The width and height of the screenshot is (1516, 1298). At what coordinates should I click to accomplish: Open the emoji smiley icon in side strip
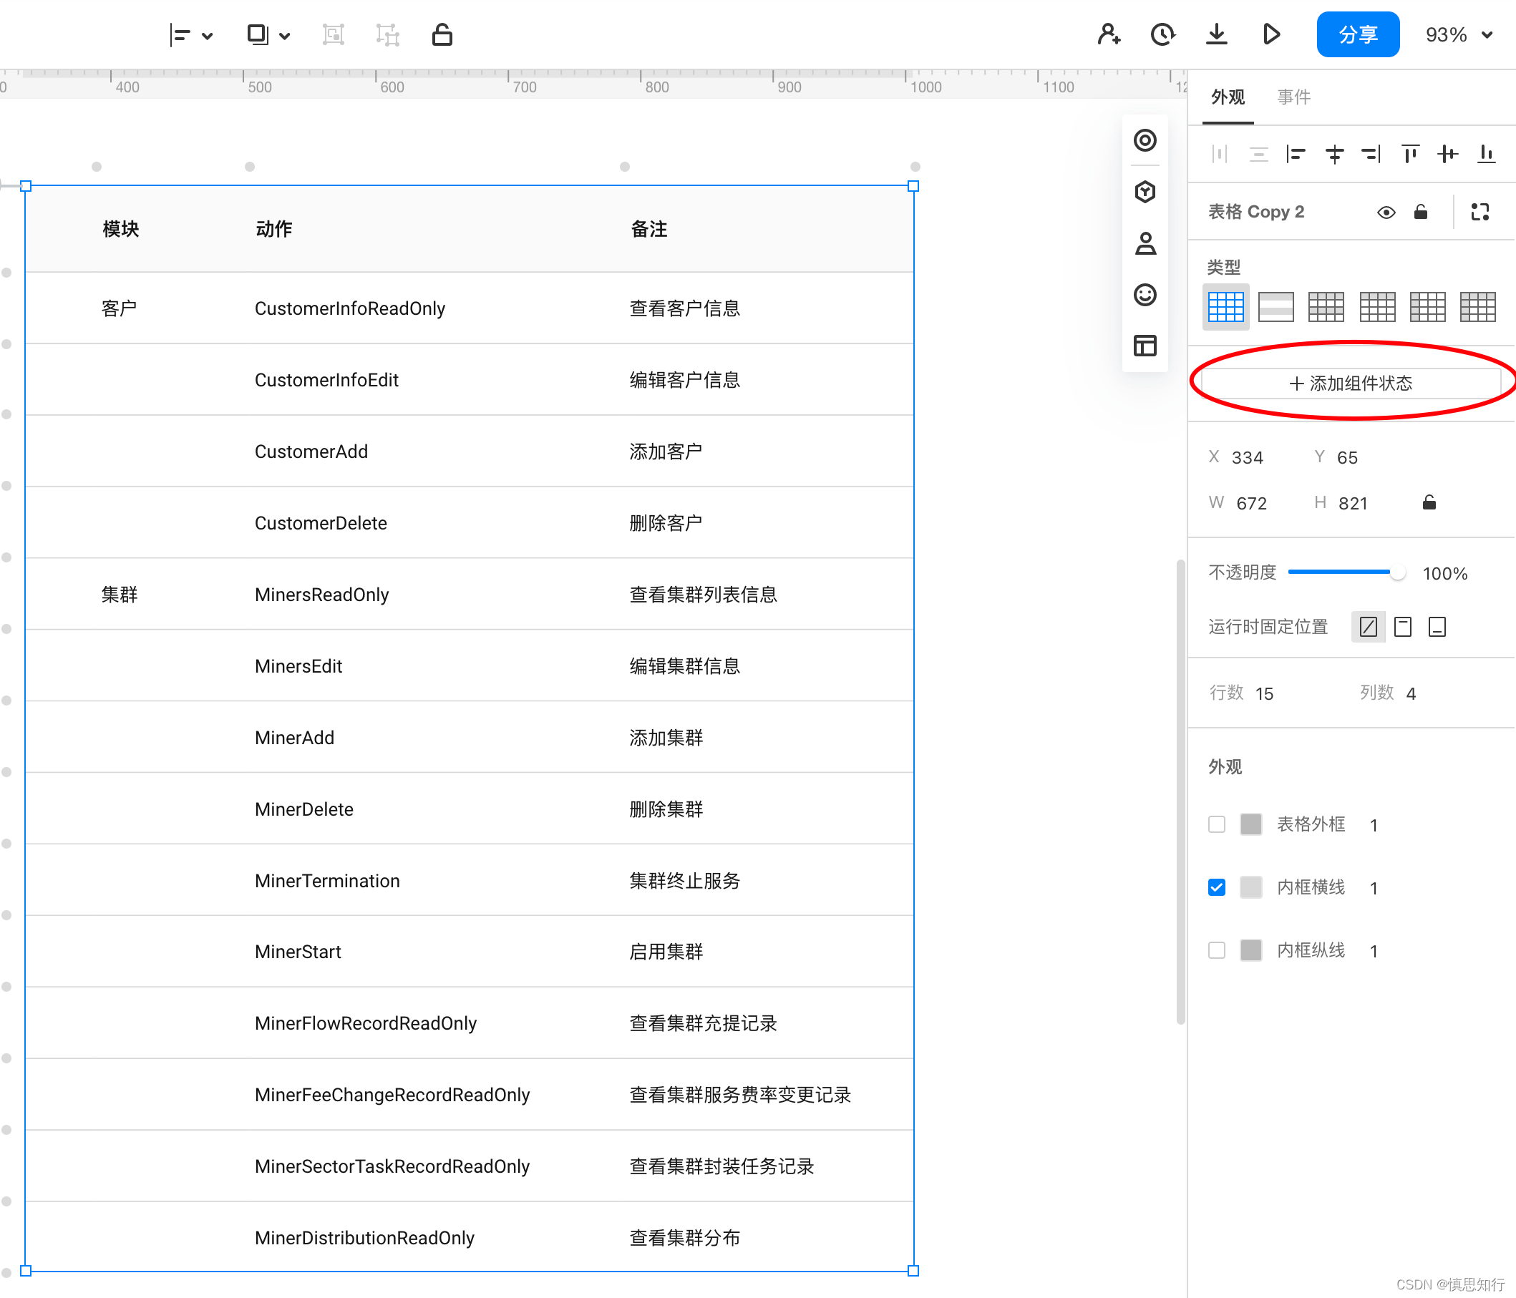click(1145, 295)
